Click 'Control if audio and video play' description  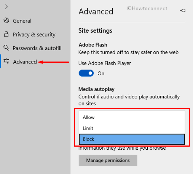pyautogui.click(x=129, y=100)
